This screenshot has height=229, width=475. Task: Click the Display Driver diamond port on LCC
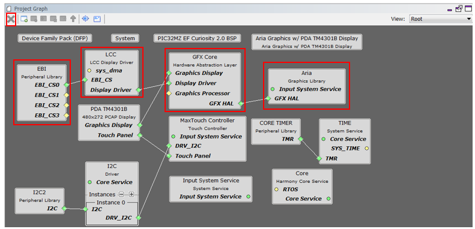(139, 90)
